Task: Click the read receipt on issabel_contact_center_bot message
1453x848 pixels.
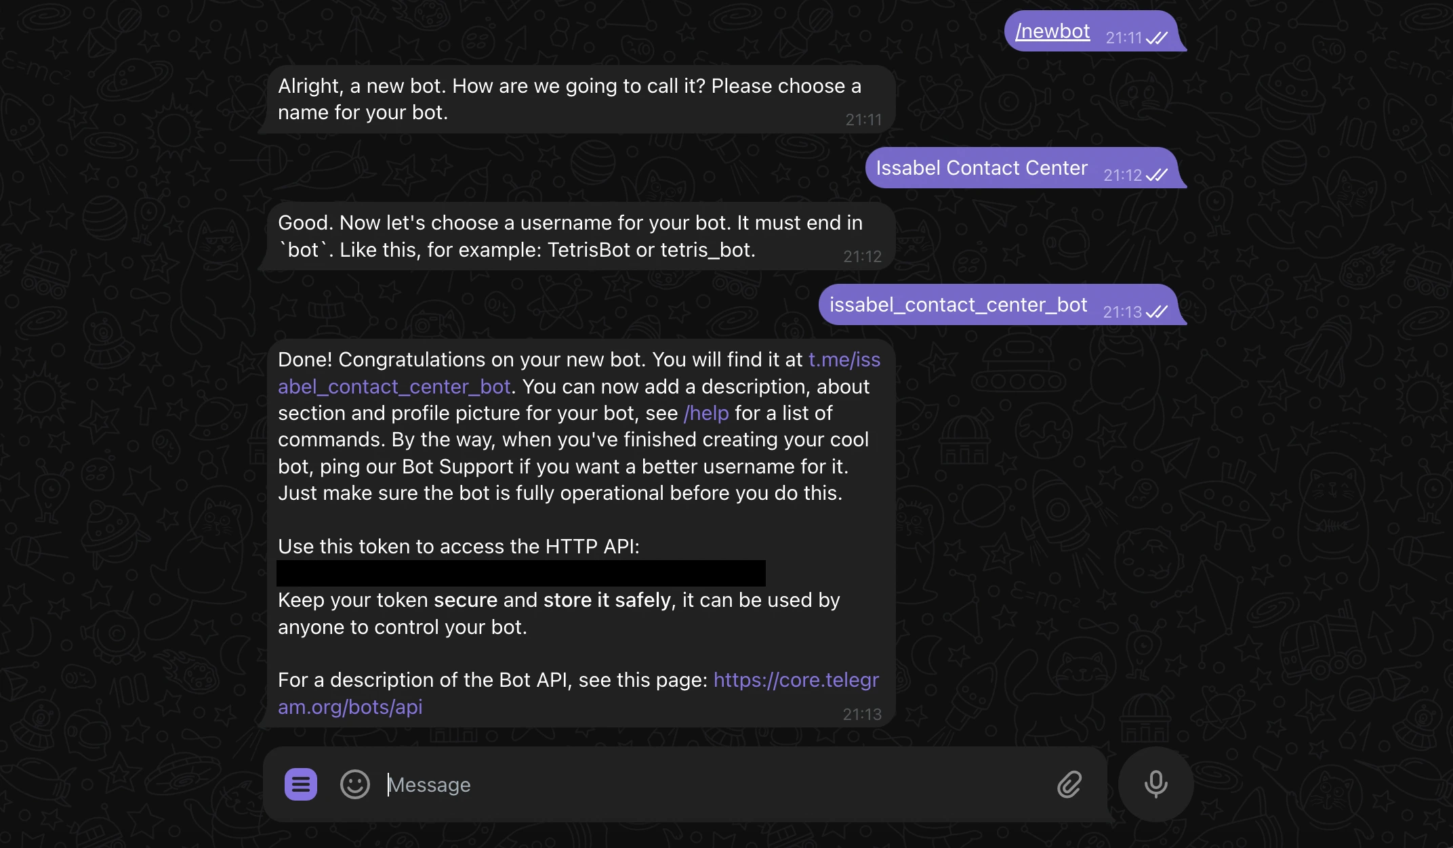Action: click(1158, 312)
